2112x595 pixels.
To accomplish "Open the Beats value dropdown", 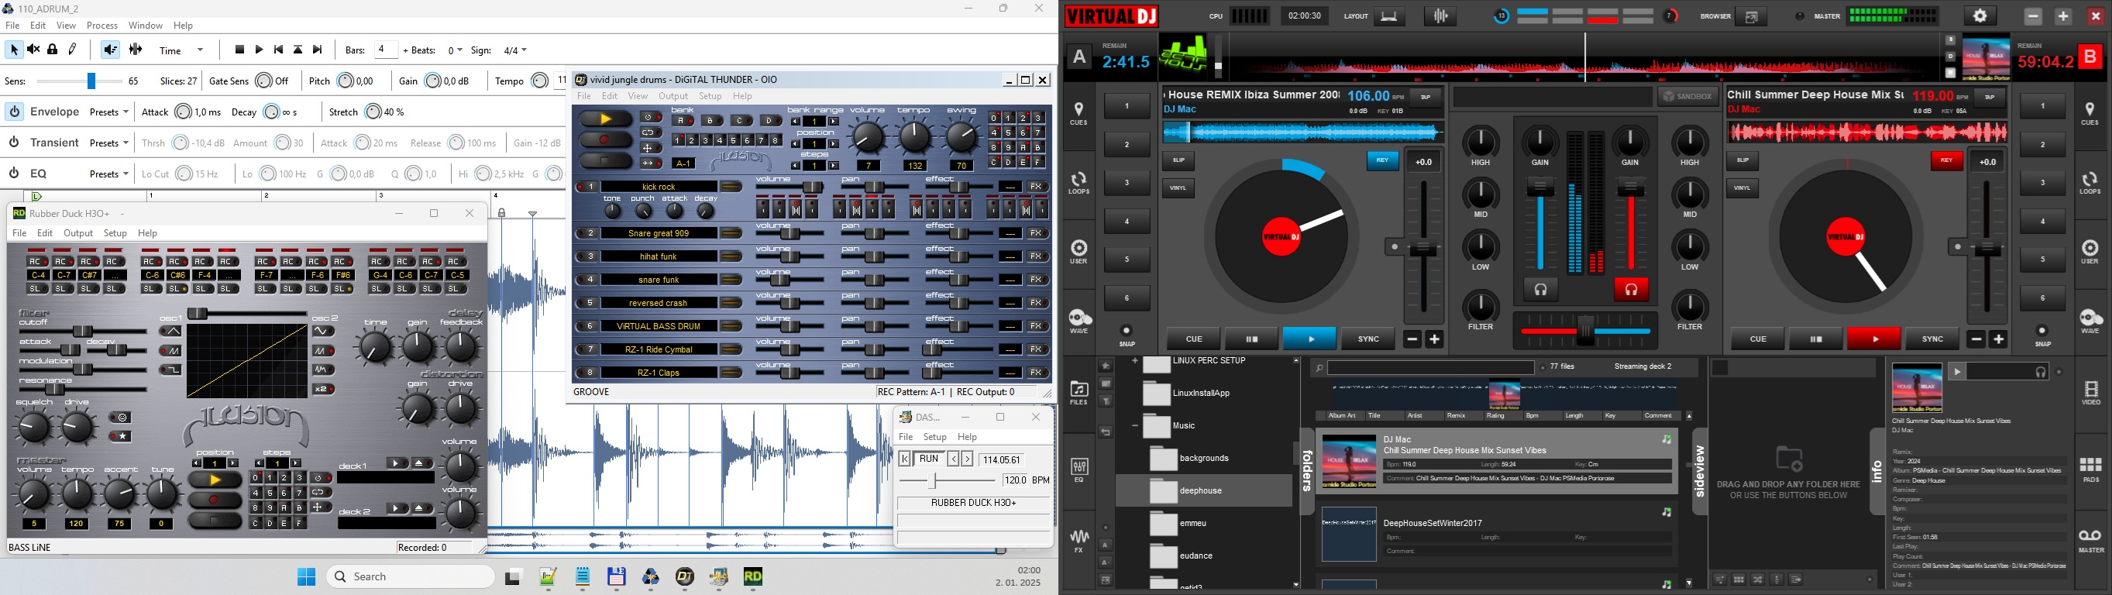I will 455,51.
